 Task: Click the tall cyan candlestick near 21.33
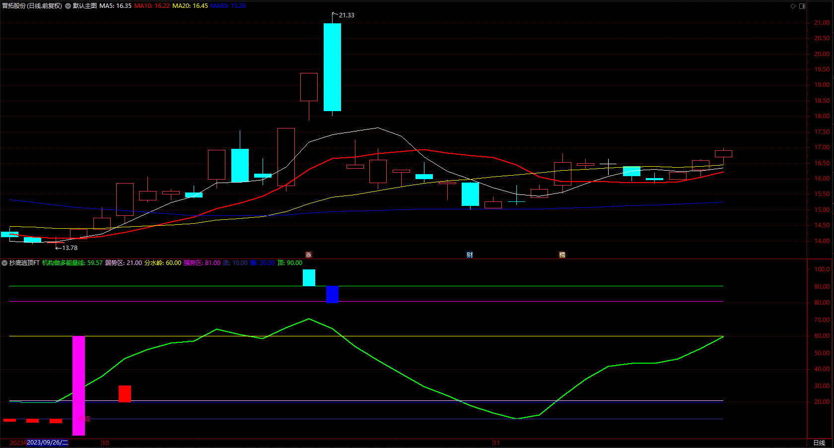pos(332,67)
